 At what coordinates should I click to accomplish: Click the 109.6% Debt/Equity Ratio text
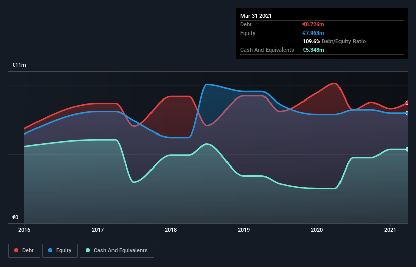334,42
